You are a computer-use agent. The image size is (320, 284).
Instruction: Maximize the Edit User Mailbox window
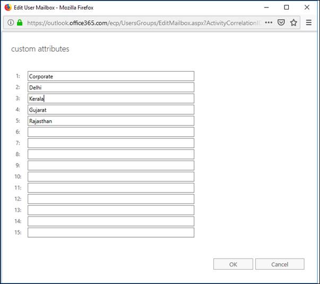pyautogui.click(x=287, y=7)
